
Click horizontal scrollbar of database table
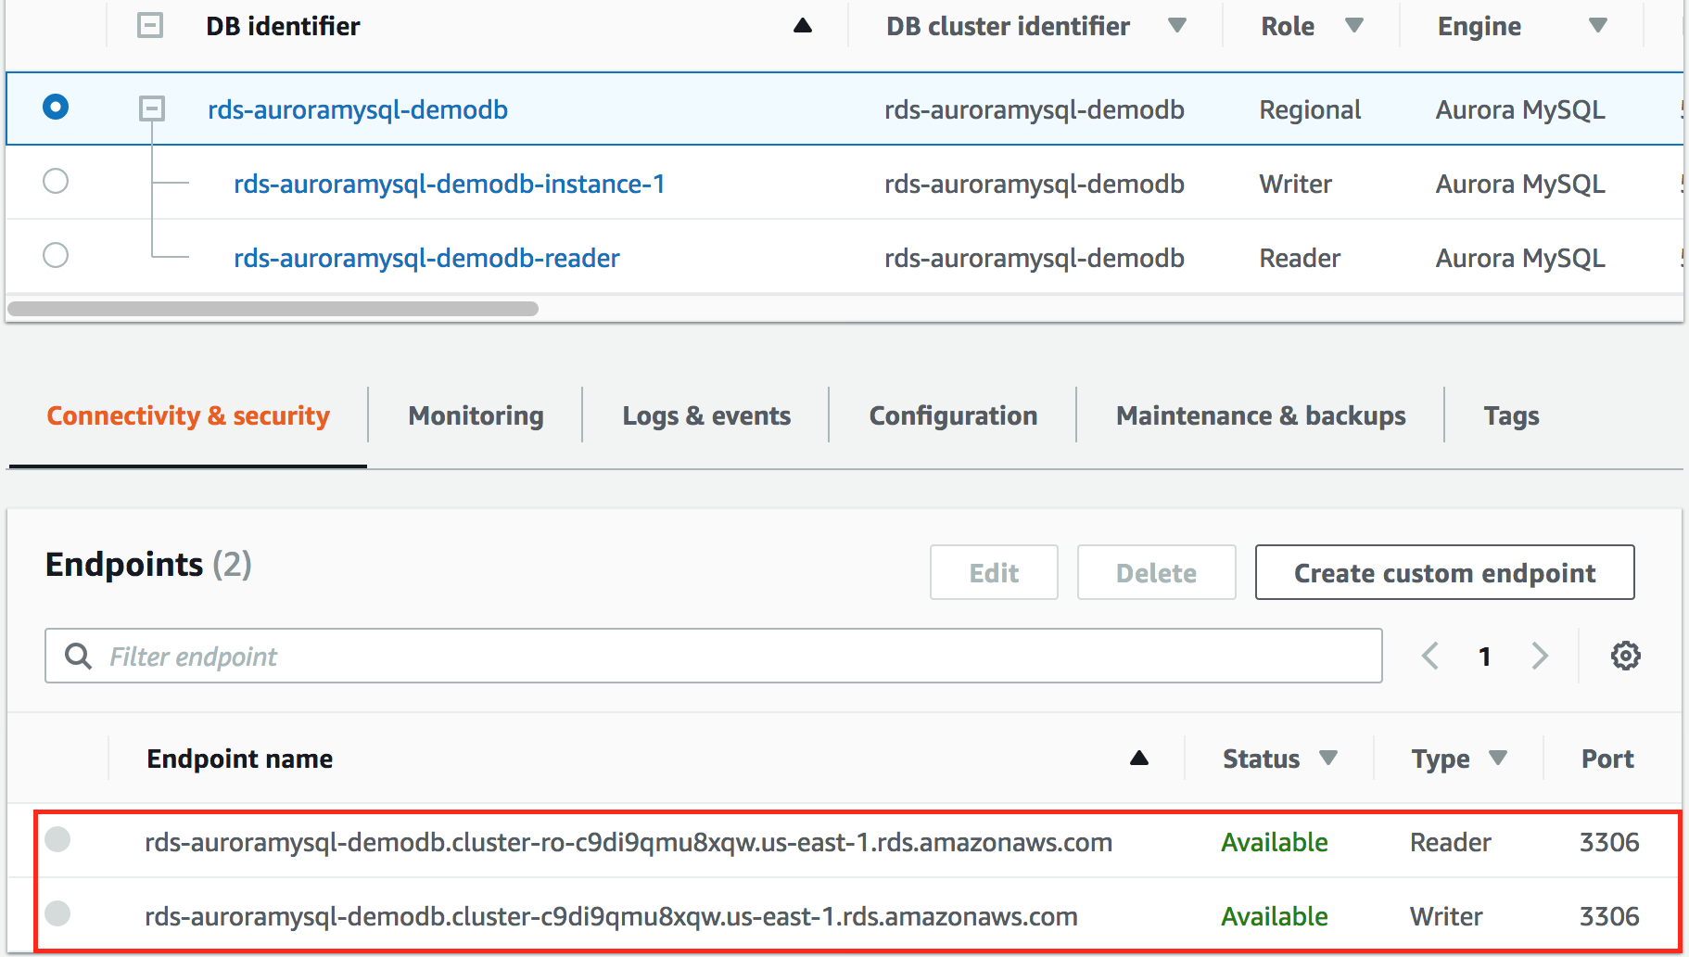click(273, 309)
